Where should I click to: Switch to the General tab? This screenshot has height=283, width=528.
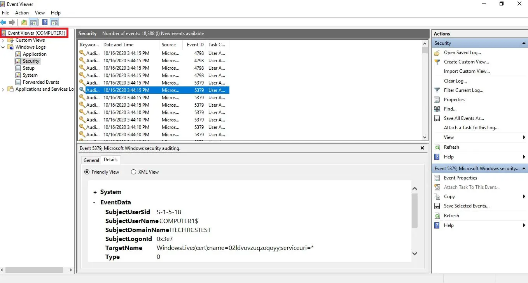click(x=91, y=160)
